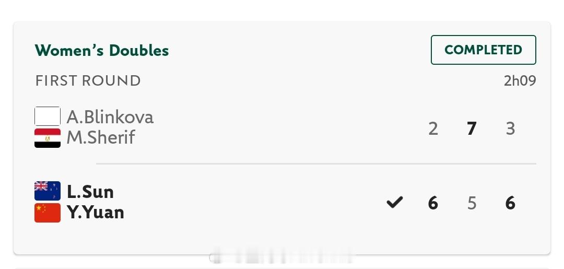Click Sun/Yuan second set score 5

pyautogui.click(x=472, y=203)
